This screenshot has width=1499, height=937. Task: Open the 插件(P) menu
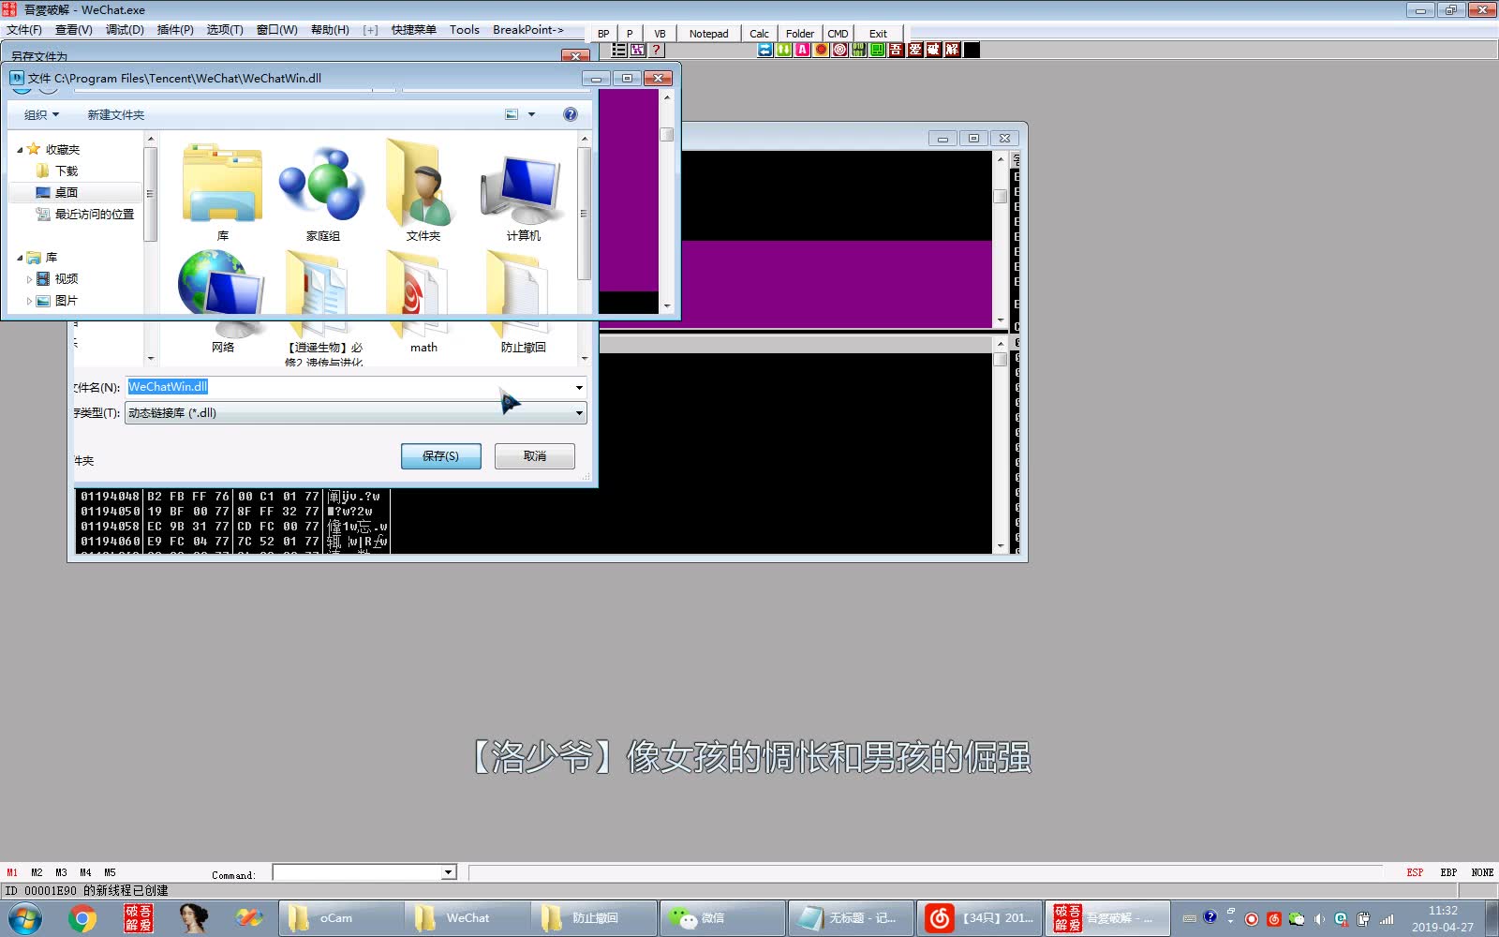(175, 30)
